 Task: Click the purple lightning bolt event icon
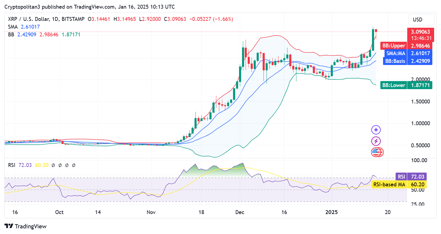376,141
